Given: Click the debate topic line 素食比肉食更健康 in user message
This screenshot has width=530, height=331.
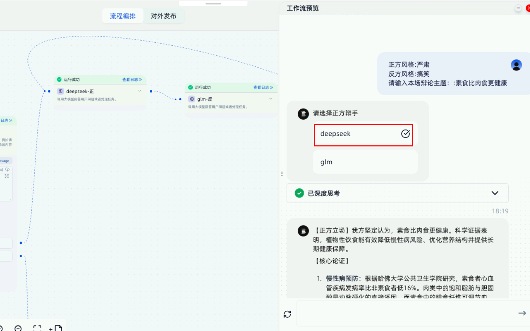Looking at the screenshot, I should (448, 83).
